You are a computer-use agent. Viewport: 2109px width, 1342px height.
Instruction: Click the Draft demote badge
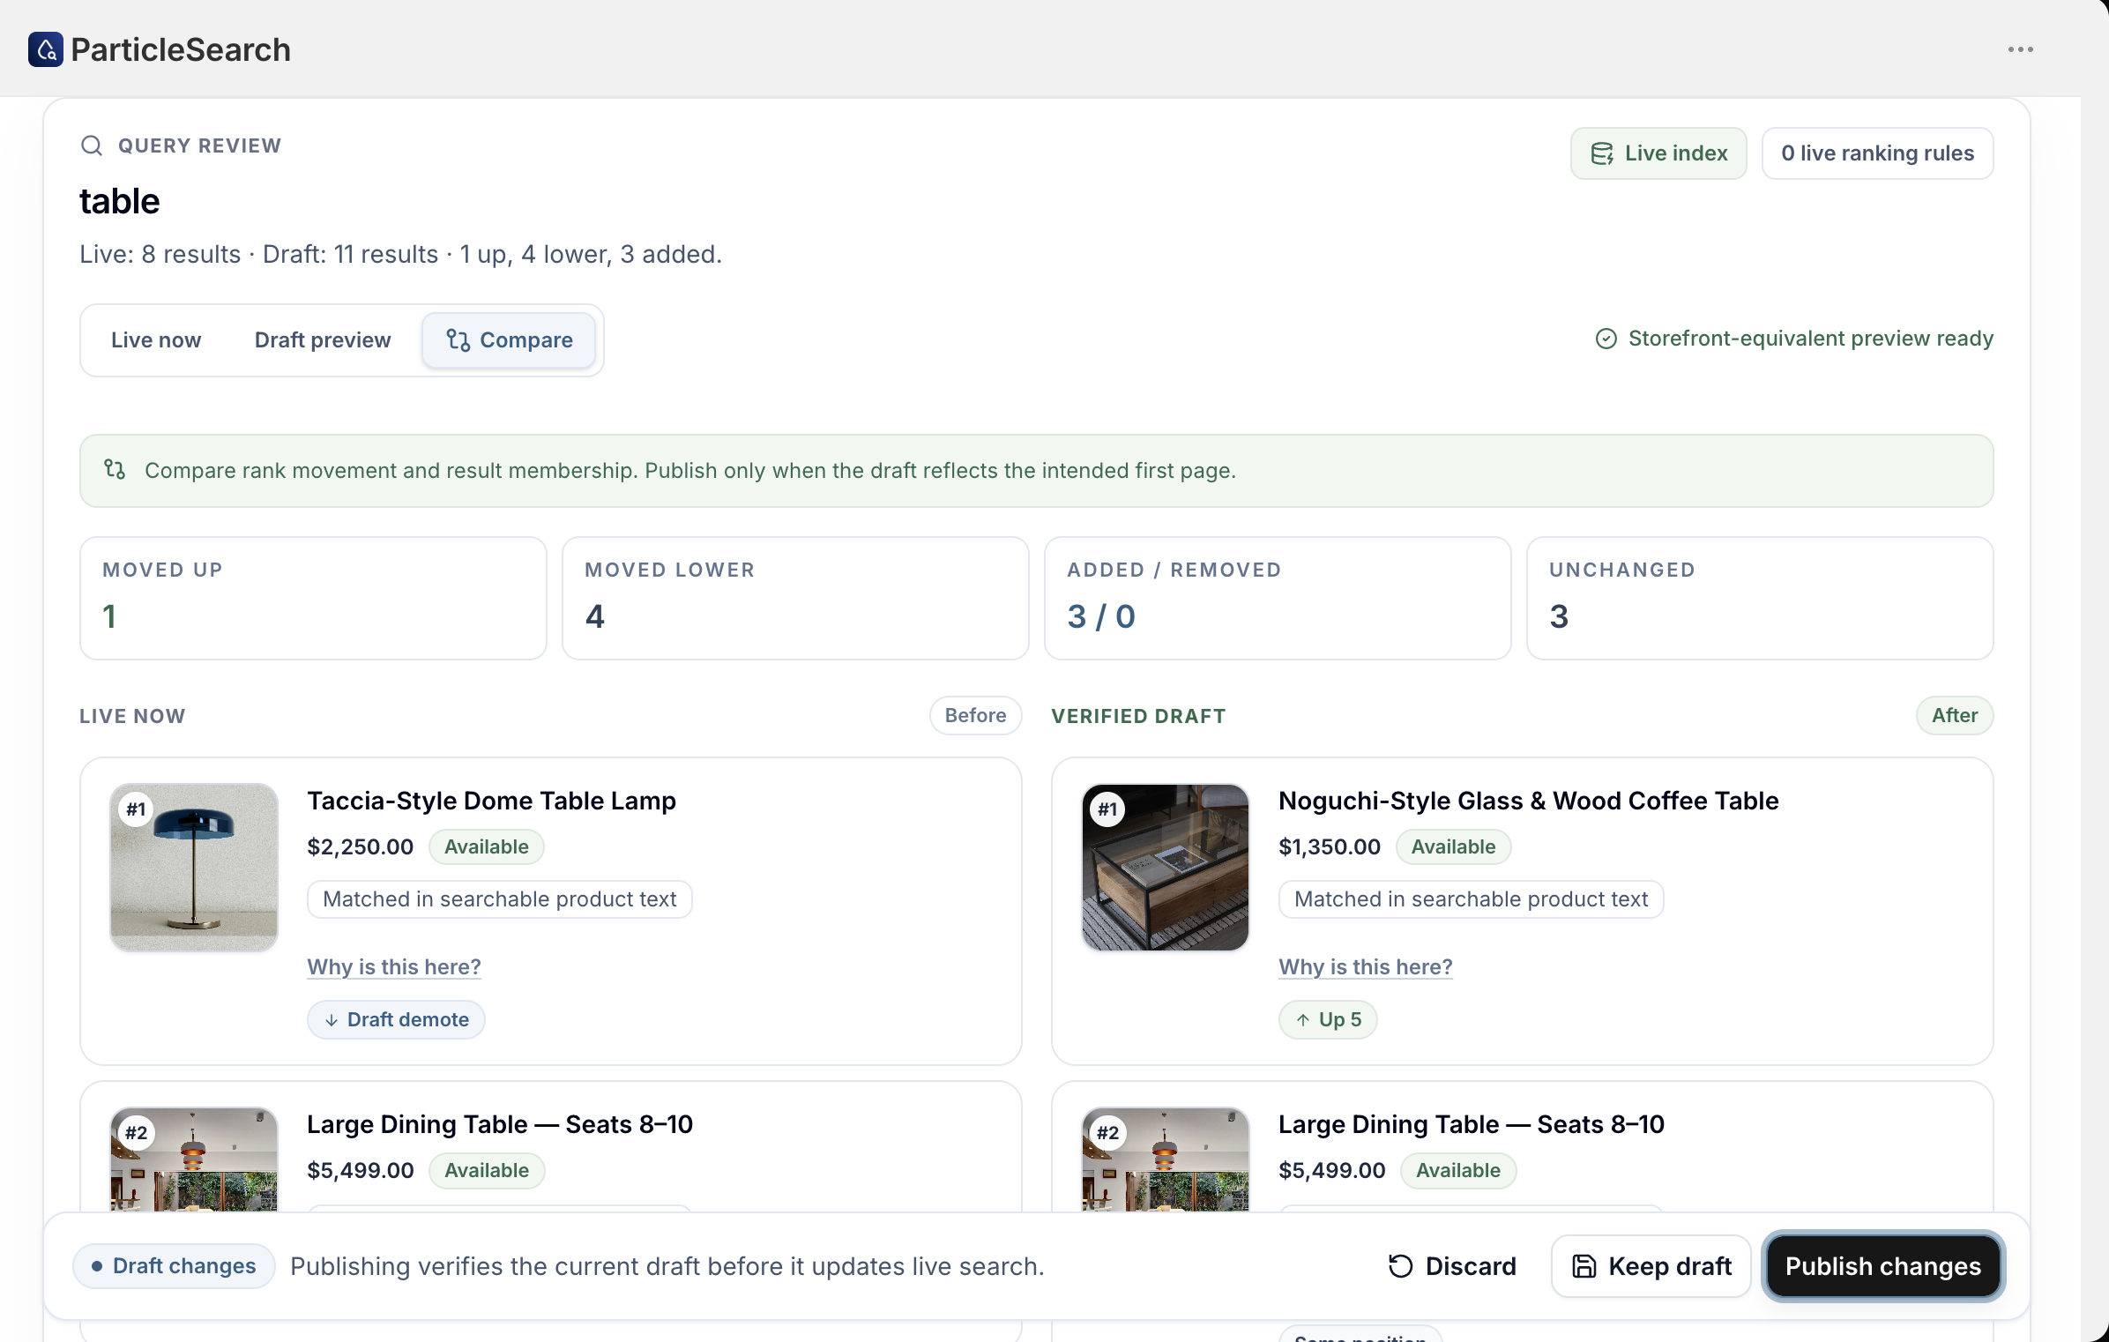coord(396,1020)
